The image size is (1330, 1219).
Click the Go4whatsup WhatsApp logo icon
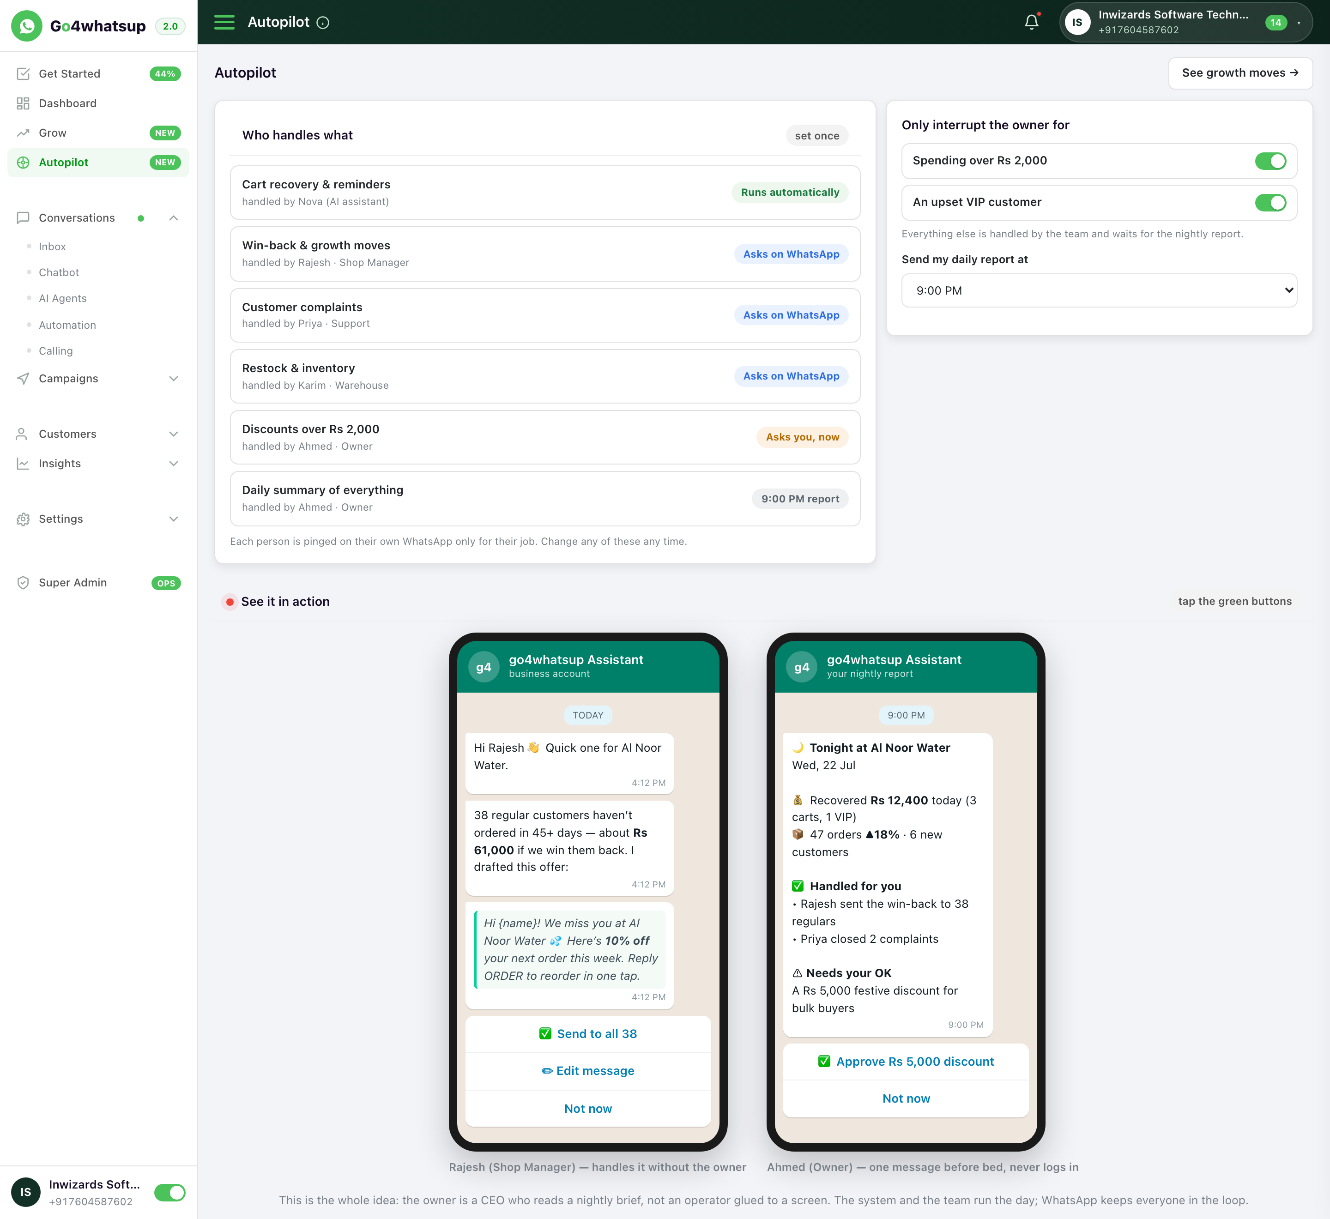pos(26,26)
